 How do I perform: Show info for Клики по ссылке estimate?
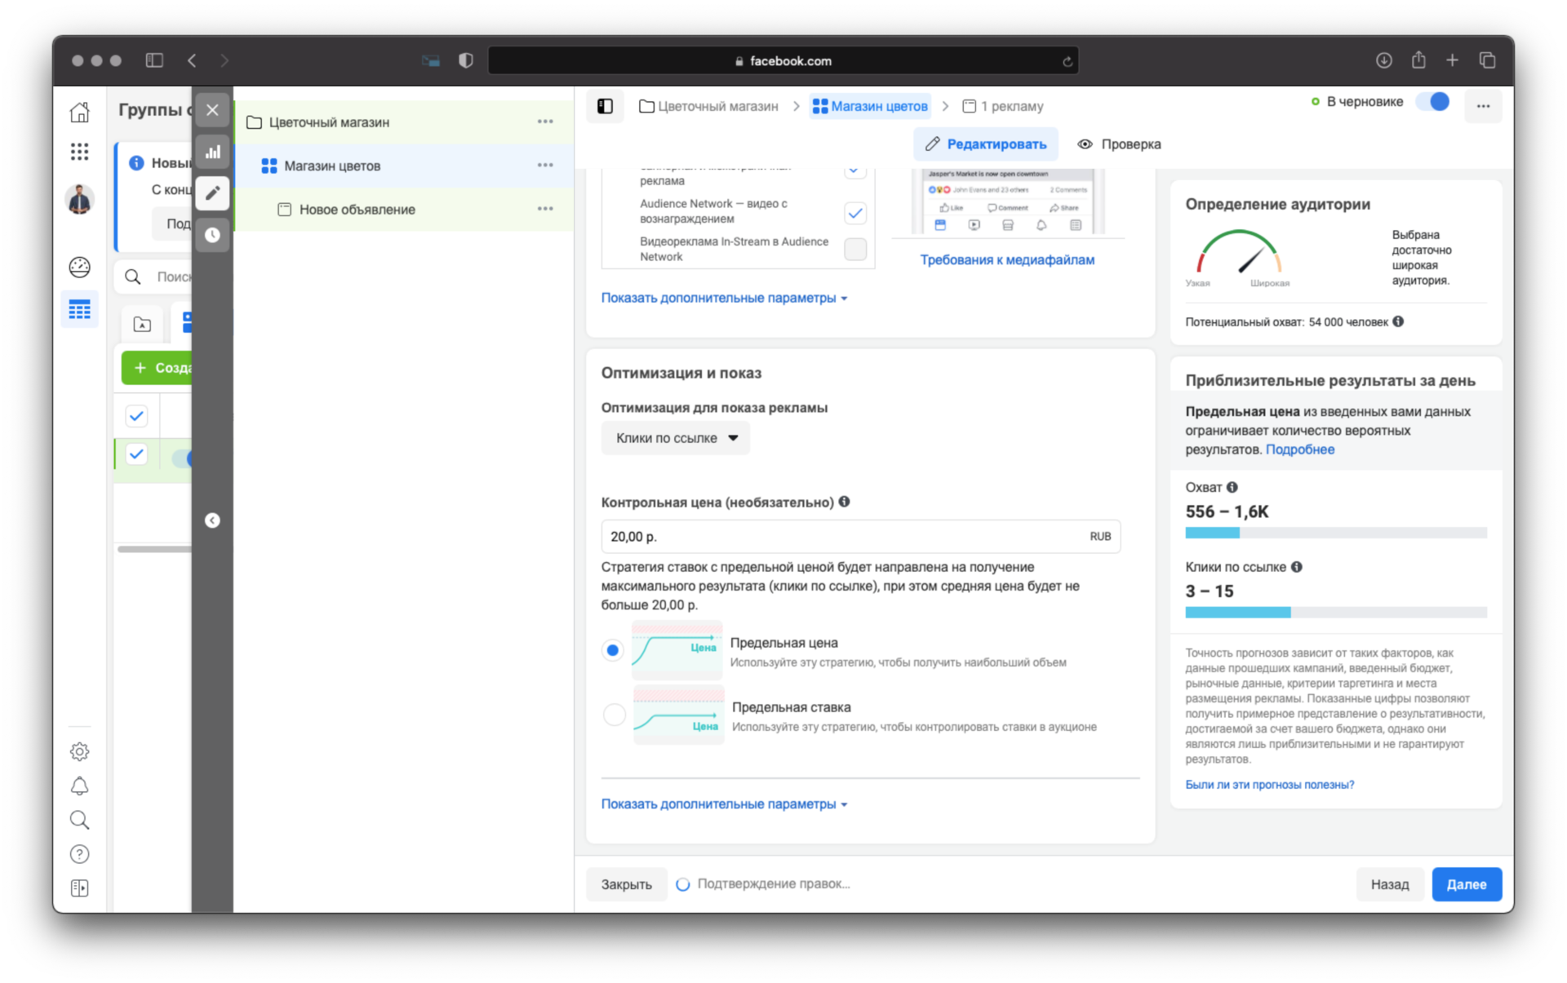click(x=1296, y=567)
